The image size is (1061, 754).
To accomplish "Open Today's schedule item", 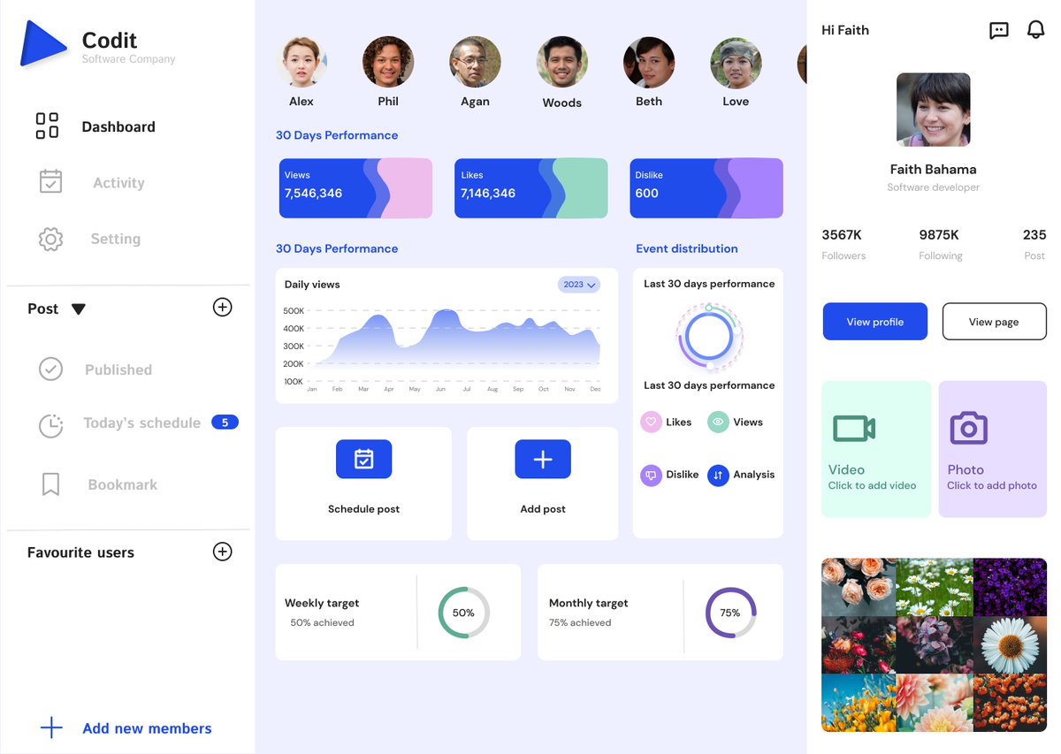I will click(141, 423).
